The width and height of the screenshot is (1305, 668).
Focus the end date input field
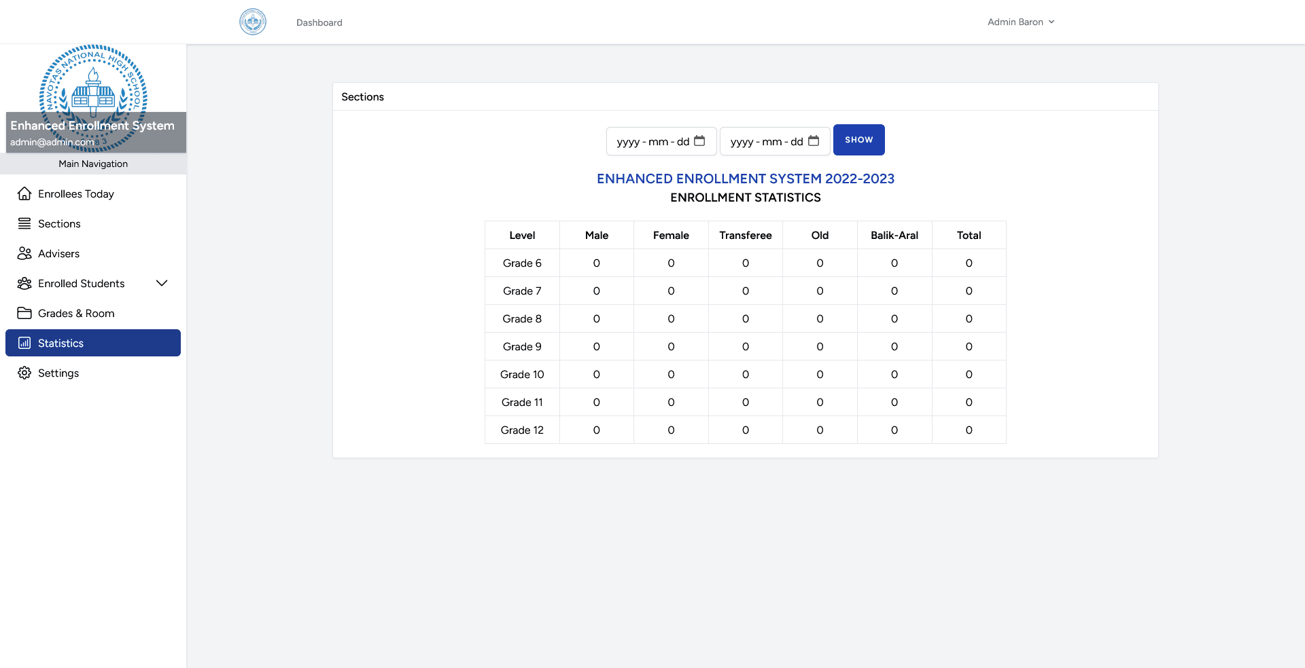point(765,141)
